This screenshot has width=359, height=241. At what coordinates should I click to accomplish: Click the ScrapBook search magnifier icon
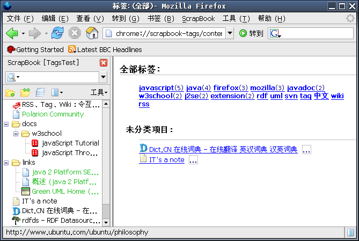(x=11, y=77)
